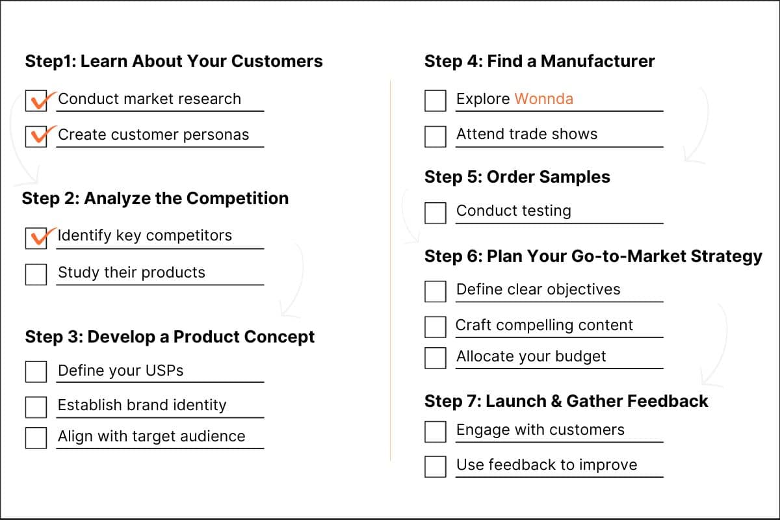The width and height of the screenshot is (780, 520).
Task: Tick the Explore Wonnda checkbox
Action: tap(435, 101)
